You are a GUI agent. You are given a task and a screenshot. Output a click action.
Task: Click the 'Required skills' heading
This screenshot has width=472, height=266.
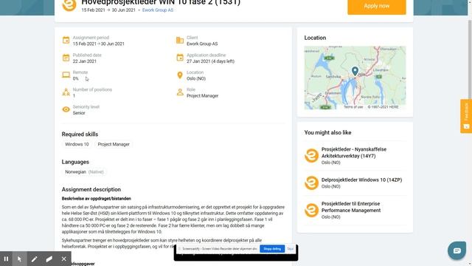[80, 134]
